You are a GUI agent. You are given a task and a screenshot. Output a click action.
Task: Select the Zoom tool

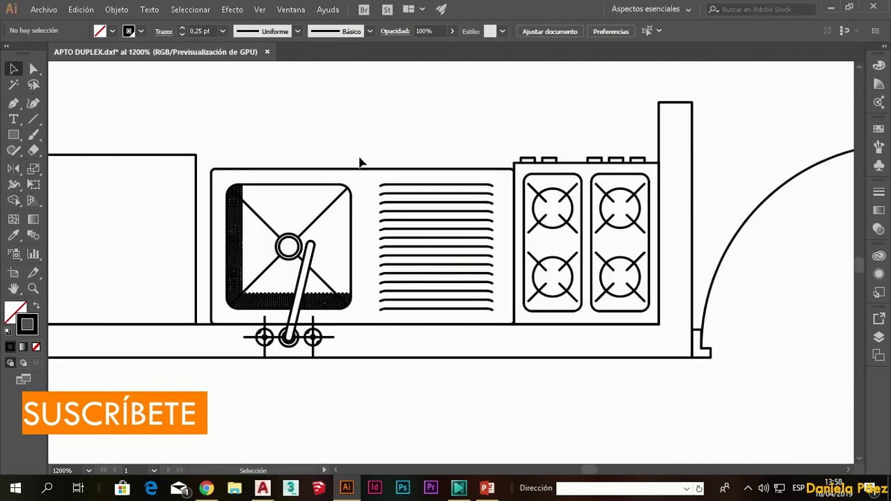tap(33, 288)
